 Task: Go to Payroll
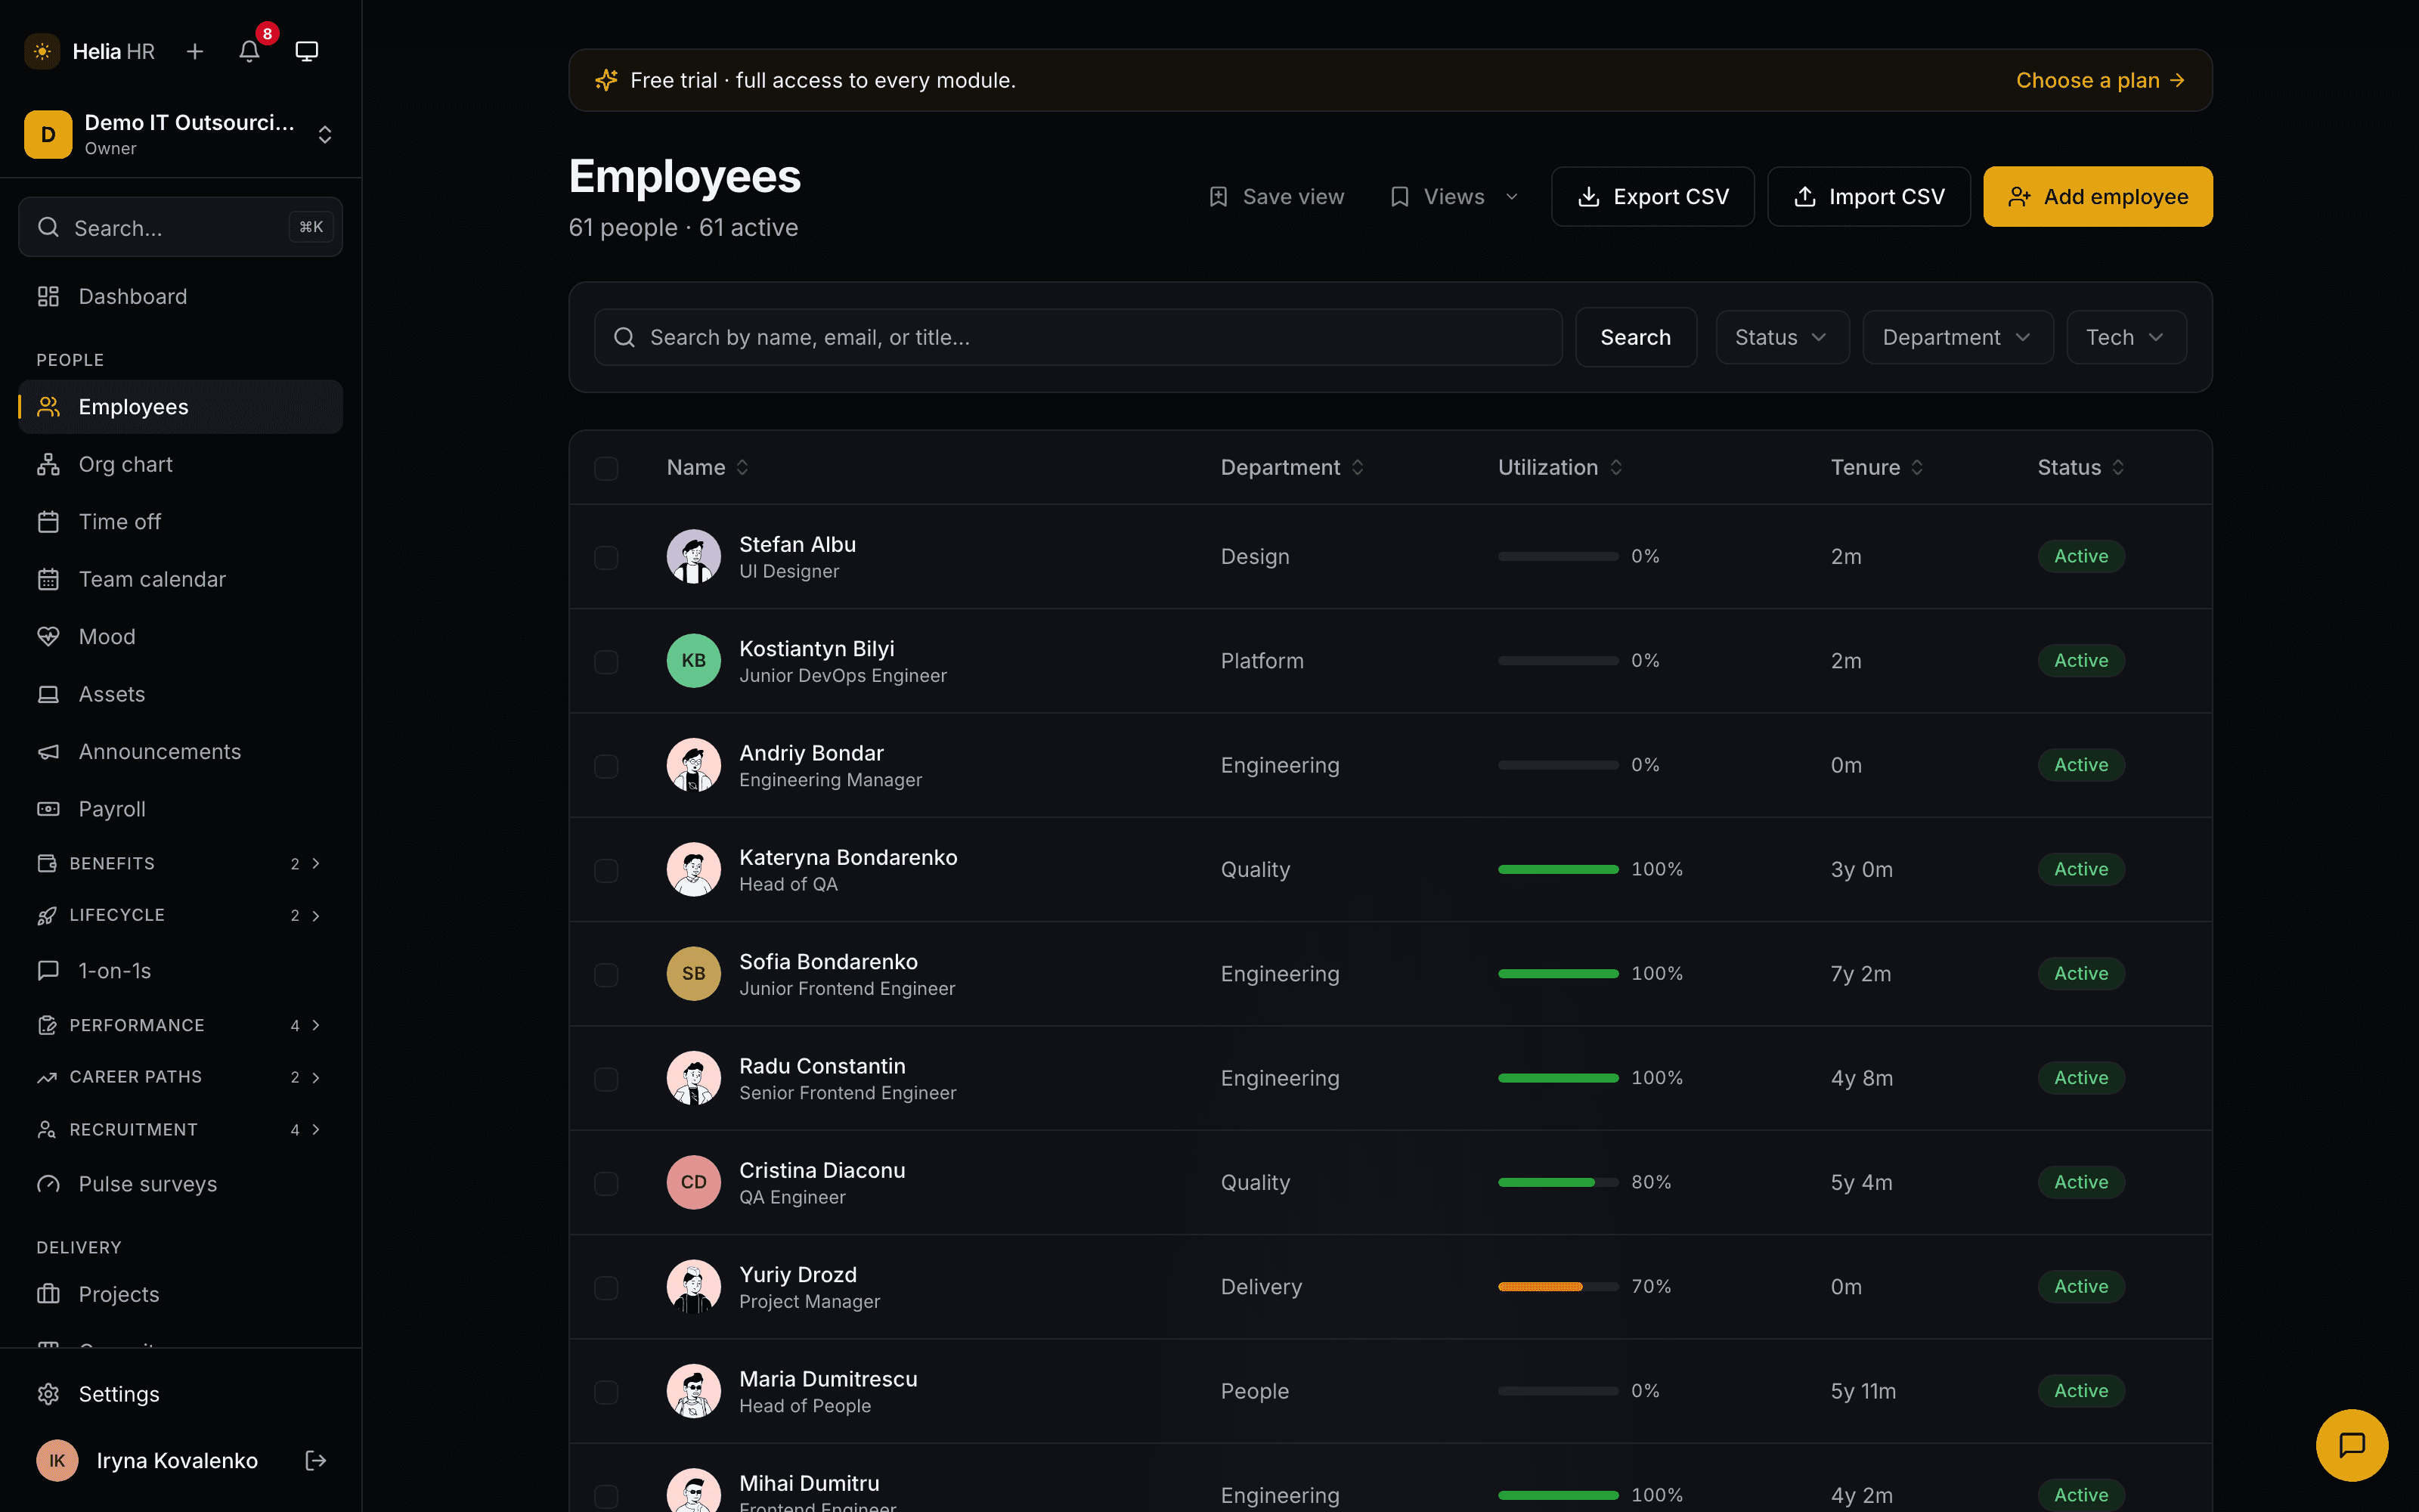tap(181, 809)
